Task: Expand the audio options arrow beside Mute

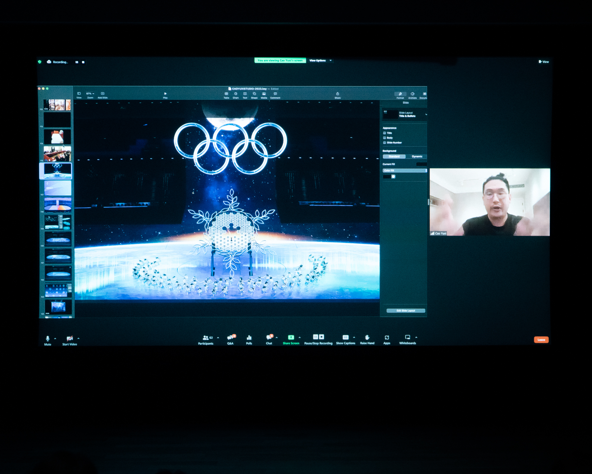Action: [x=55, y=338]
